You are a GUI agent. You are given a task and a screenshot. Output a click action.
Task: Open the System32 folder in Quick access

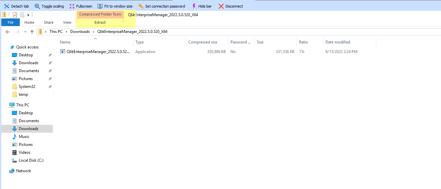(27, 87)
